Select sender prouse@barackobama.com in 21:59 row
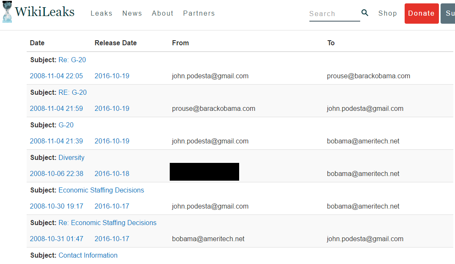Image resolution: width=455 pixels, height=264 pixels. (214, 108)
